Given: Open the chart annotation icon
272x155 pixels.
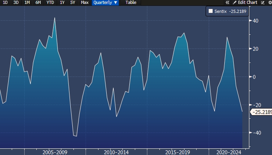Looking at the screenshot, I should tap(263, 3).
